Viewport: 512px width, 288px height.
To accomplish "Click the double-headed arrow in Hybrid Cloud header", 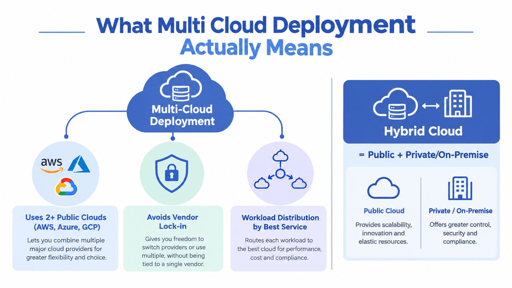I will 431,106.
